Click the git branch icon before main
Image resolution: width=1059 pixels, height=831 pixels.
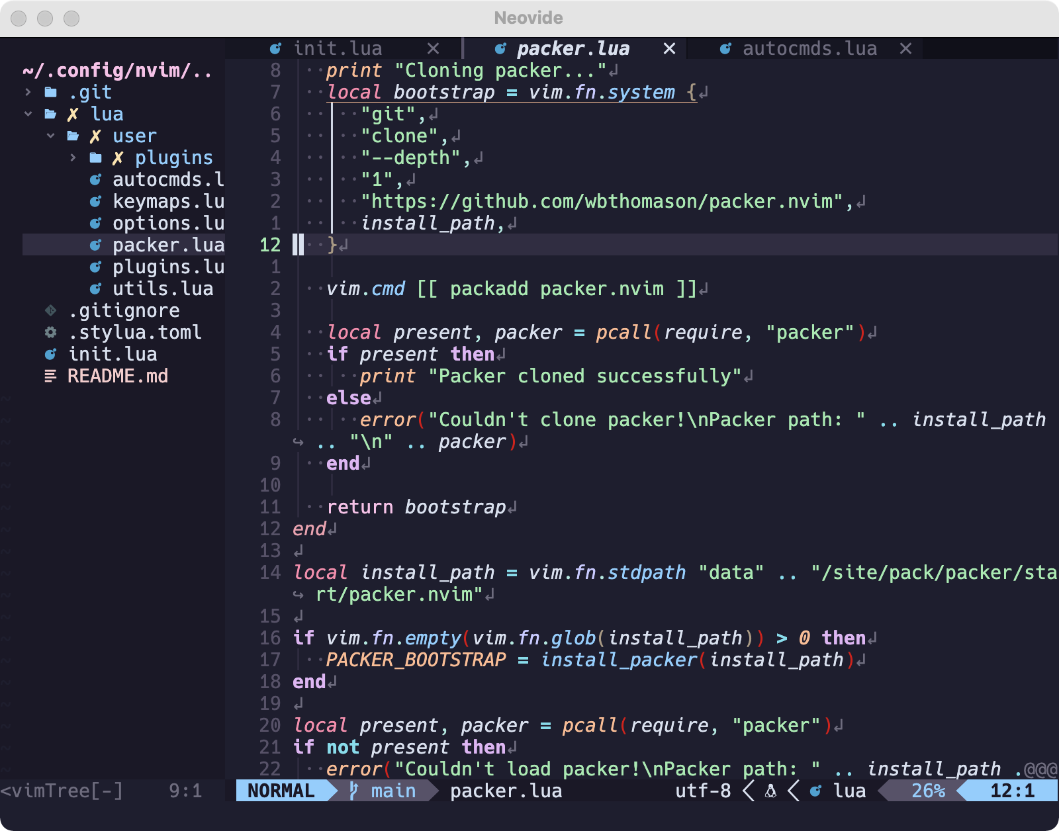[352, 791]
